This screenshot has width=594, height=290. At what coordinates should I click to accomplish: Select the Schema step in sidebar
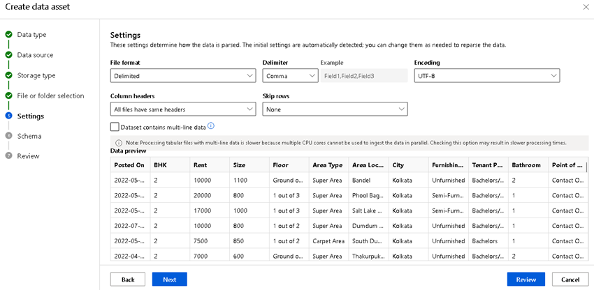(x=29, y=136)
